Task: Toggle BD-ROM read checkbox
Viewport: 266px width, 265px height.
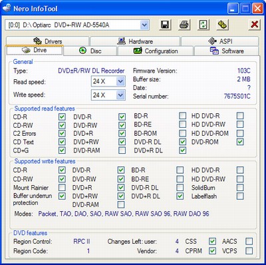Action: (183, 133)
